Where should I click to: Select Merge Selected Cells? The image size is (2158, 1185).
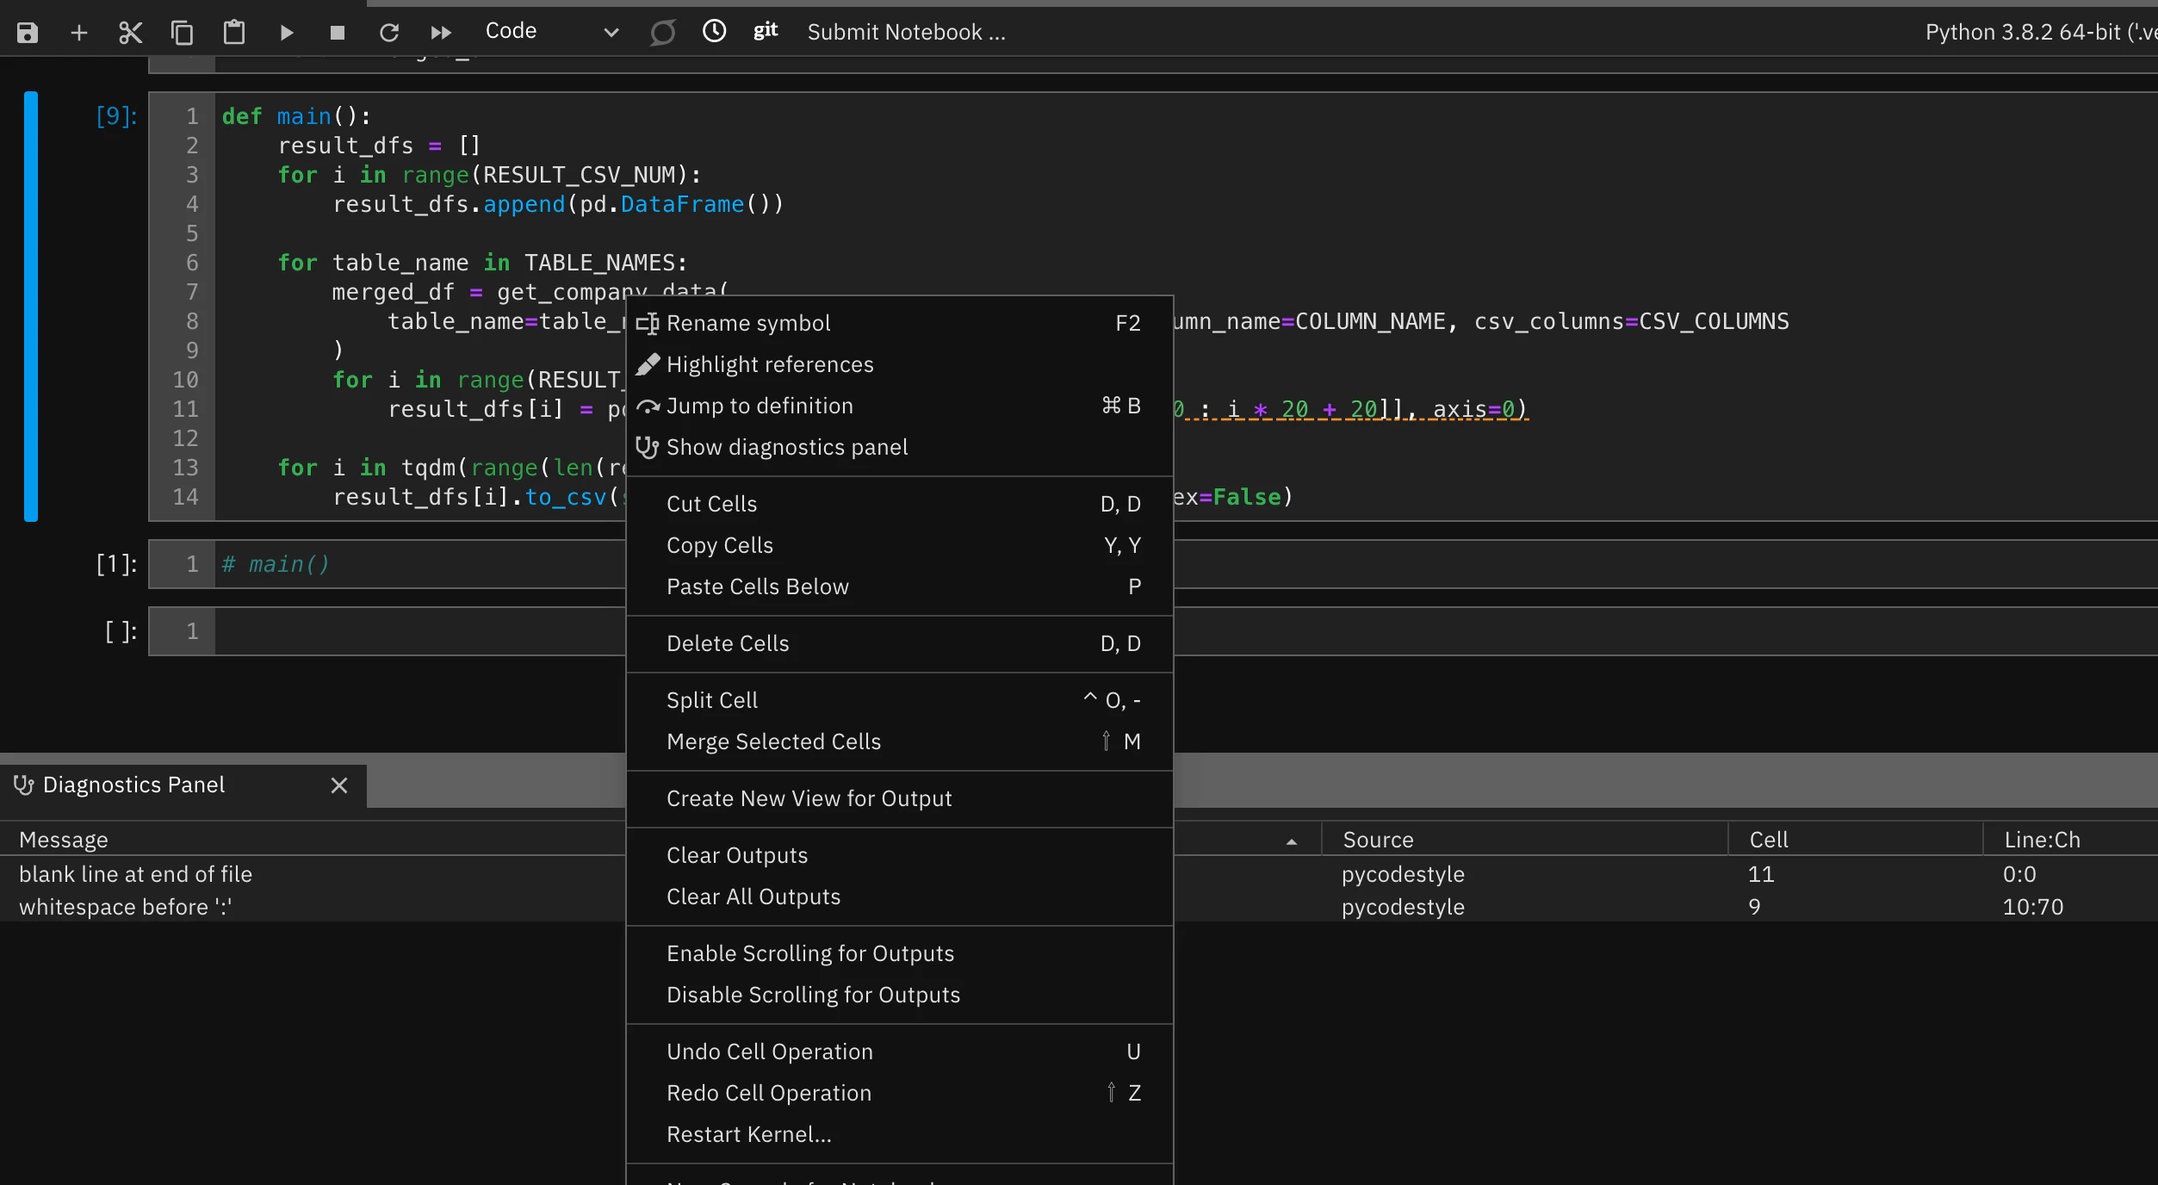tap(900, 741)
